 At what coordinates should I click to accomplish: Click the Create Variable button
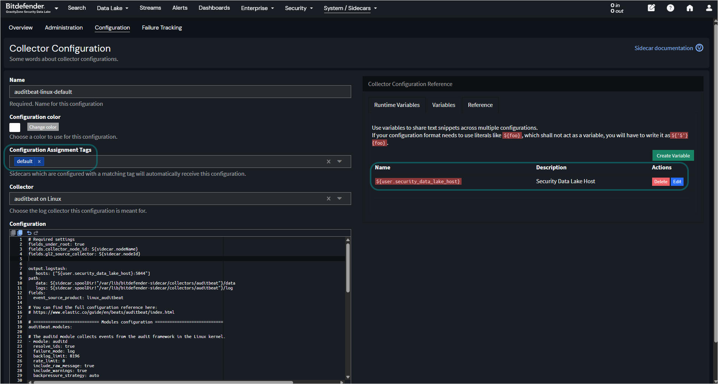pyautogui.click(x=673, y=156)
